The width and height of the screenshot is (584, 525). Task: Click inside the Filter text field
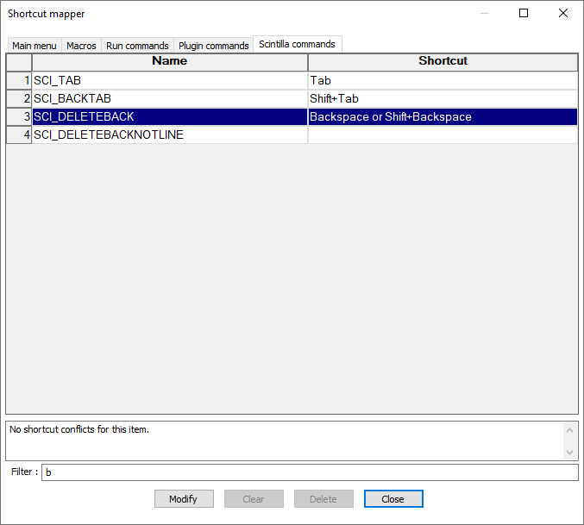(309, 472)
